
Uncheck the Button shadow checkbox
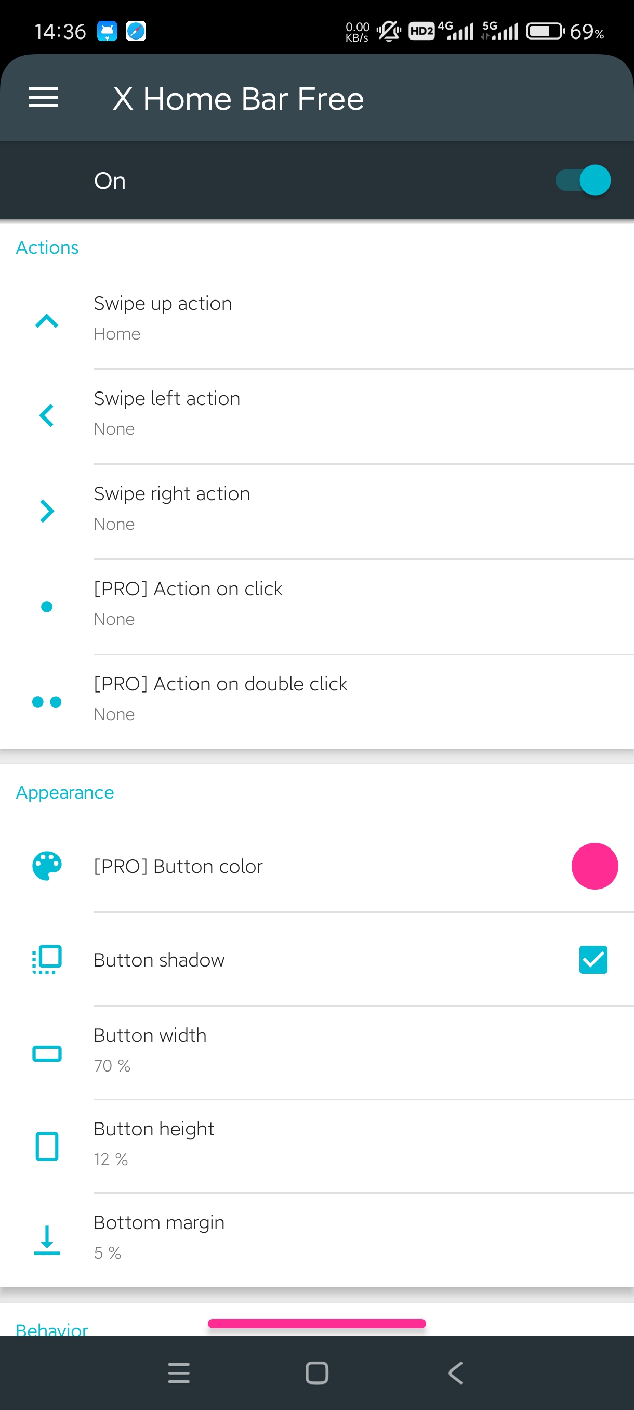(593, 960)
